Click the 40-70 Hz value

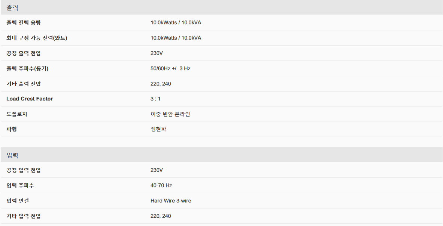(161, 186)
